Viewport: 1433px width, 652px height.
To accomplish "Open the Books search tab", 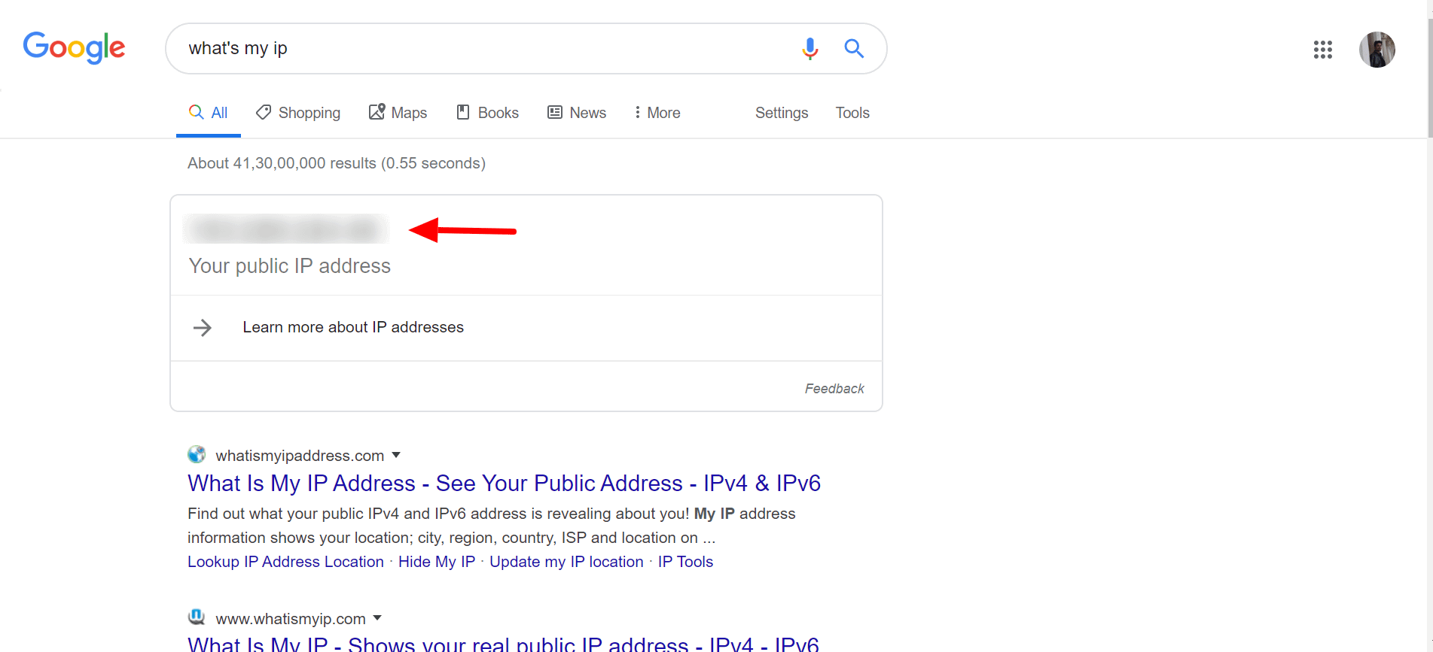I will [x=488, y=113].
